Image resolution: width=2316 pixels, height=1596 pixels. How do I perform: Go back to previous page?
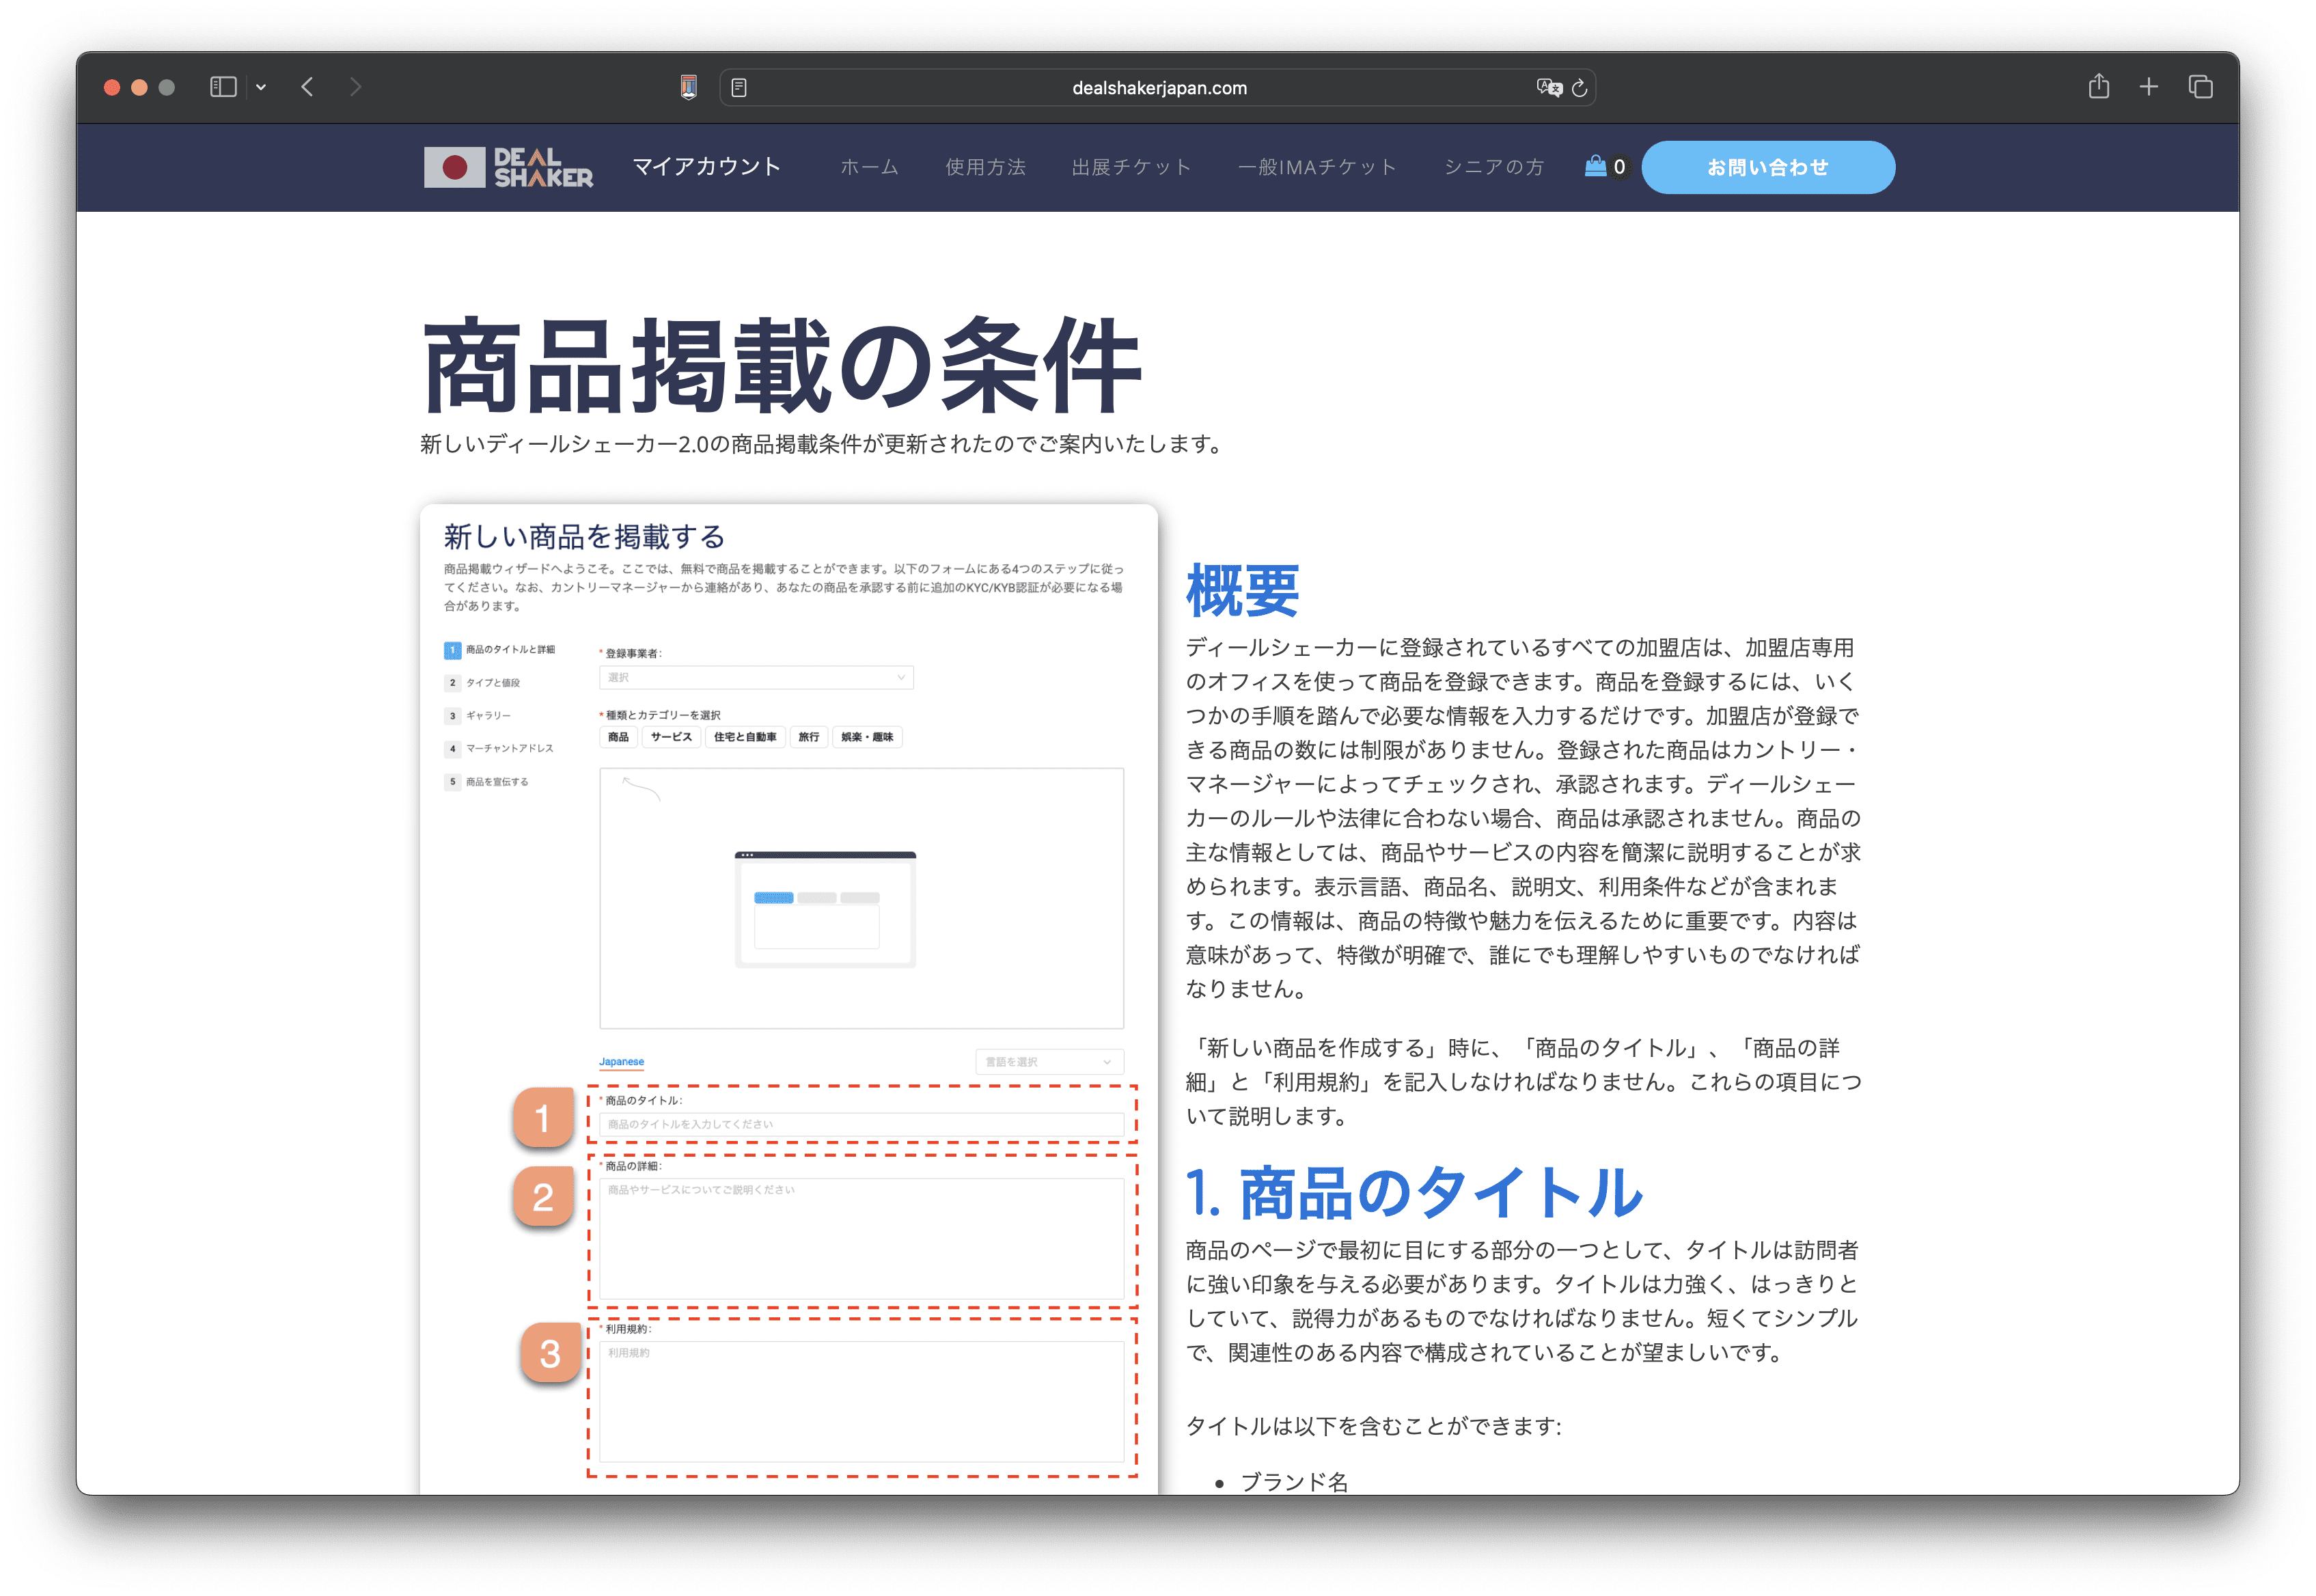click(307, 87)
